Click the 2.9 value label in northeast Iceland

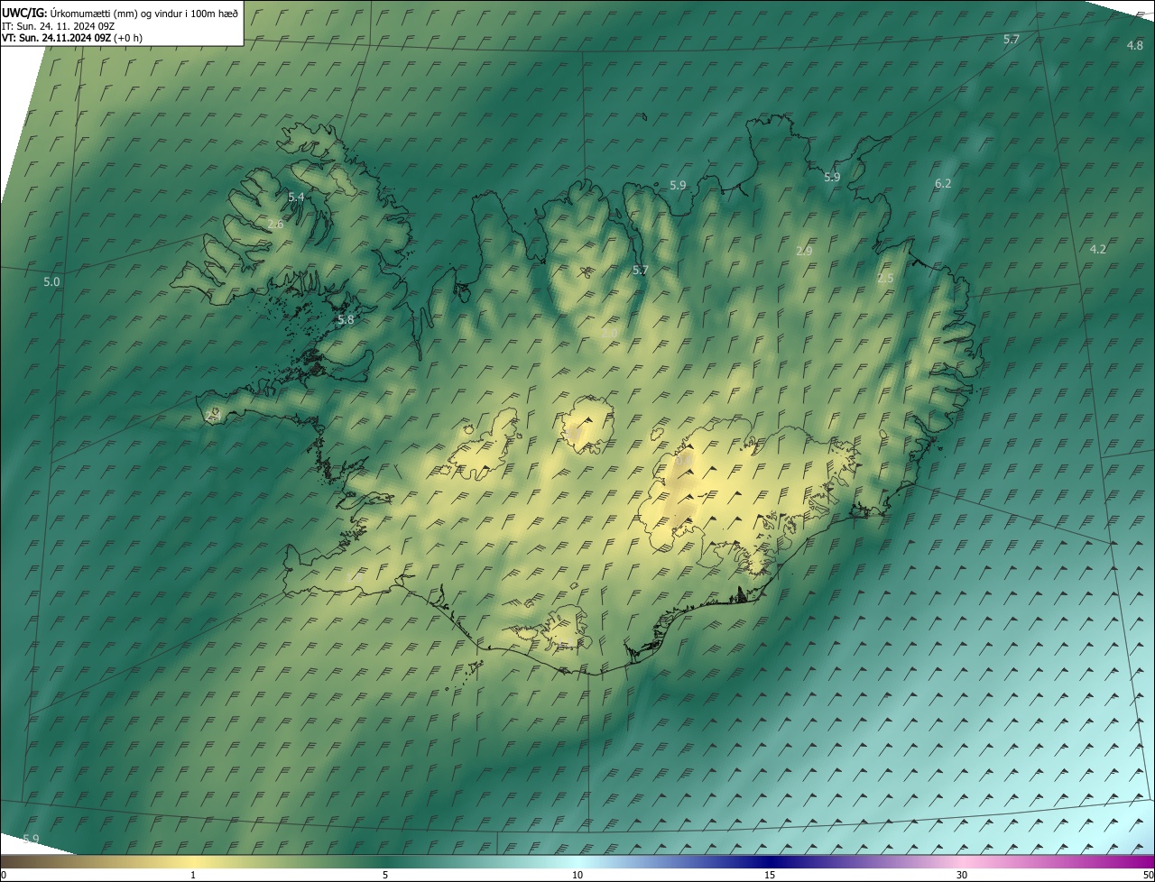coord(805,251)
